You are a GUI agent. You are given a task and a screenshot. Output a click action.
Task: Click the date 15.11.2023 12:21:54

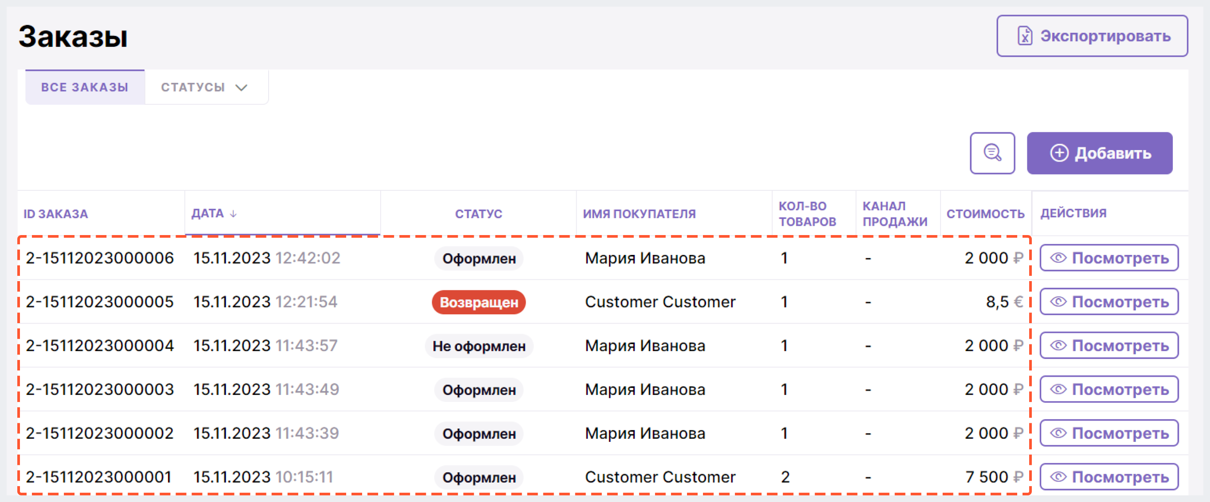pos(265,301)
